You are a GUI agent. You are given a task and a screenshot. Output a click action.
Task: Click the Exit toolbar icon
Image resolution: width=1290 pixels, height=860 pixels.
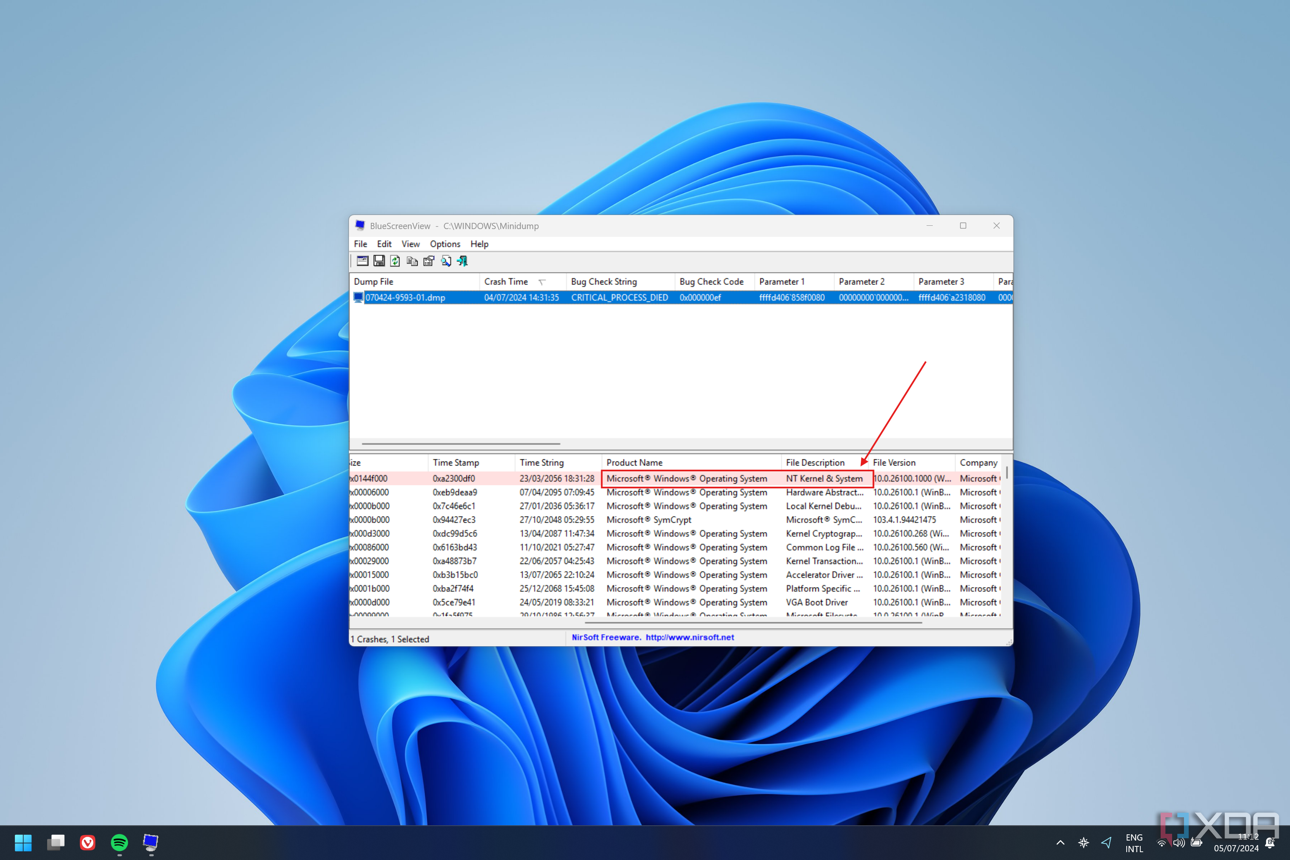[462, 261]
